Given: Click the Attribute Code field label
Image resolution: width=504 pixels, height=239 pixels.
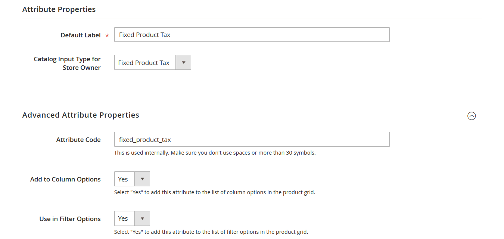Looking at the screenshot, I should click(x=78, y=140).
